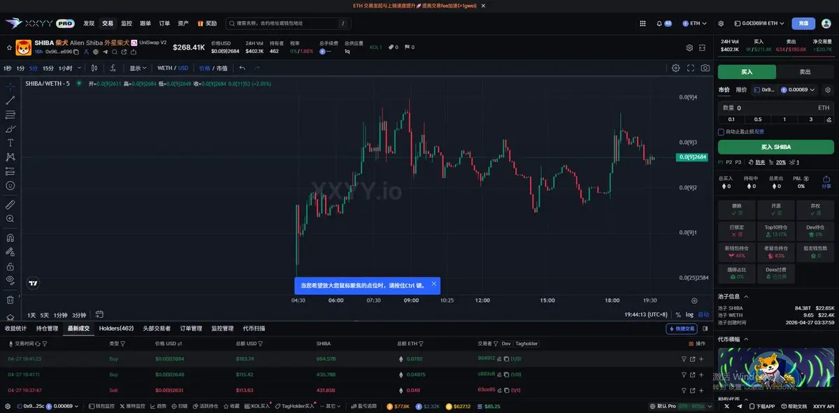Viewport: 839px width, 413px height.
Task: Expand the time interval dropdown arrow
Action: click(78, 68)
